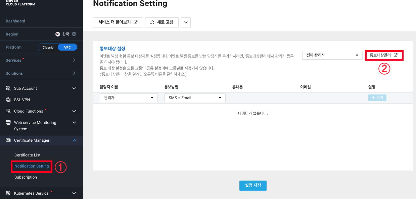Open Subscription submenu item
Image resolution: width=416 pixels, height=199 pixels.
pos(26,177)
